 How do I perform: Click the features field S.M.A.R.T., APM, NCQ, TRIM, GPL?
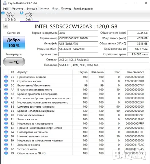click(x=104, y=65)
